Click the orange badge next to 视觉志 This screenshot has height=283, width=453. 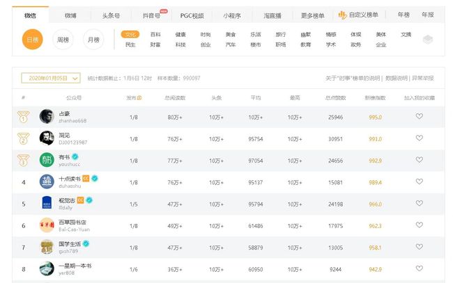point(80,200)
